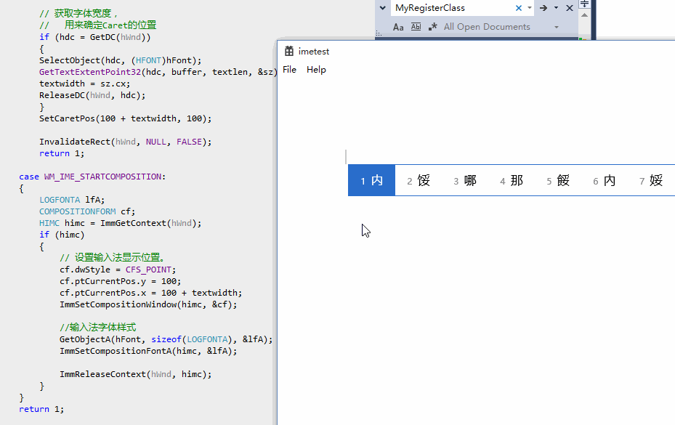The image size is (675, 425).
Task: Click the comment 设置输入法显示位置
Action: (x=113, y=257)
